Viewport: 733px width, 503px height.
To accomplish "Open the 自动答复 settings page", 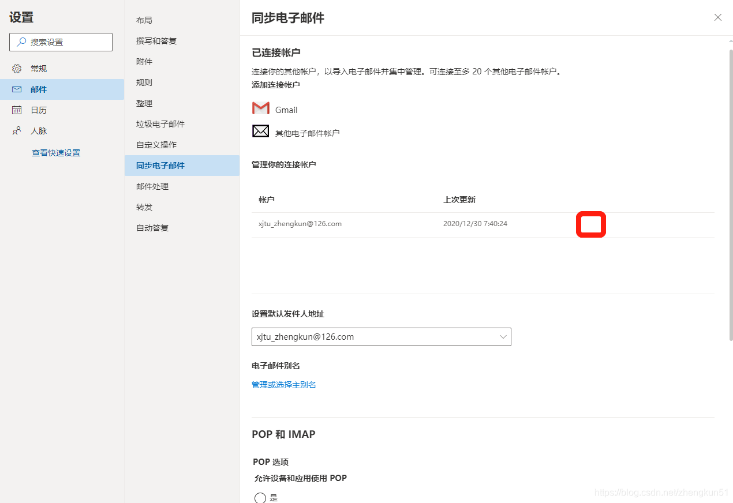I will 182,228.
